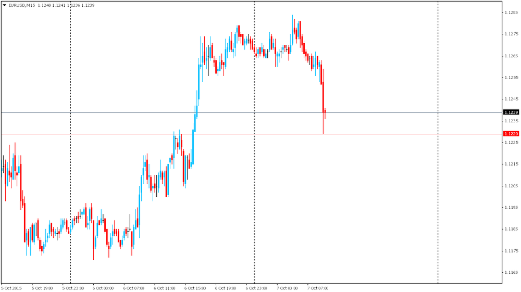This screenshot has width=521, height=292.
Task: Click the rightmost dashed vertical separator line
Action: (438, 156)
